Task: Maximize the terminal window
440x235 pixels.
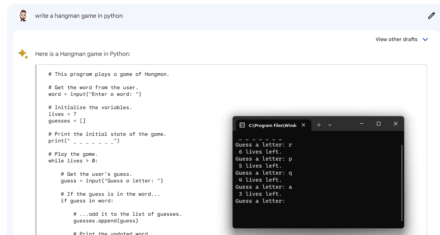Action: (379, 124)
